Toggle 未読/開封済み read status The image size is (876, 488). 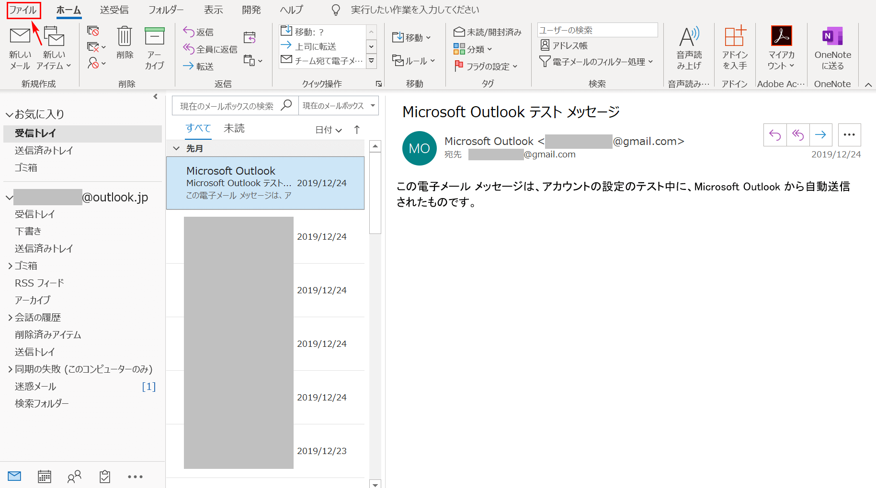point(488,32)
